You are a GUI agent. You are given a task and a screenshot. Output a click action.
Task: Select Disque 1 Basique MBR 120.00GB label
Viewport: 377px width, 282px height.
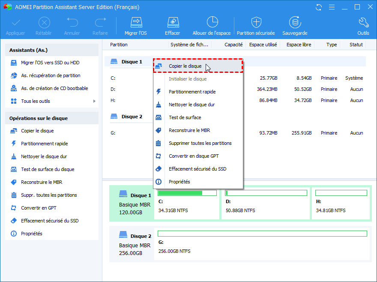click(132, 203)
